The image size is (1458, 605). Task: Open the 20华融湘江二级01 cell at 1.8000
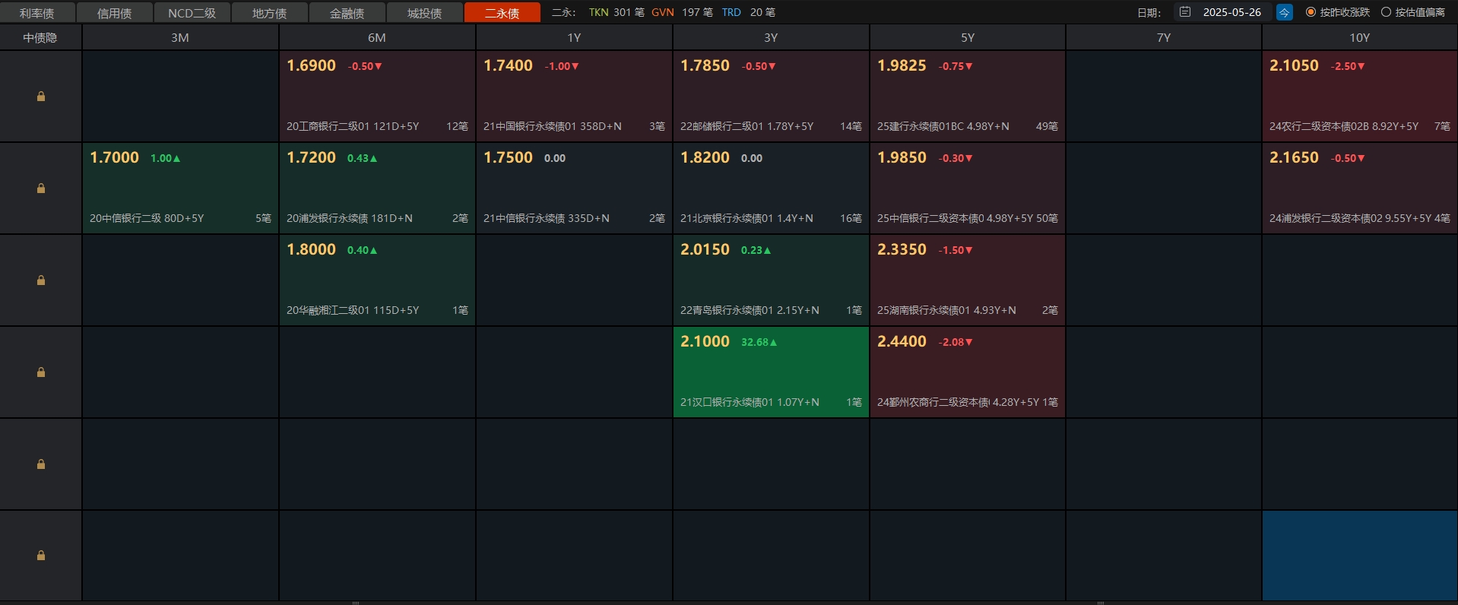(377, 280)
